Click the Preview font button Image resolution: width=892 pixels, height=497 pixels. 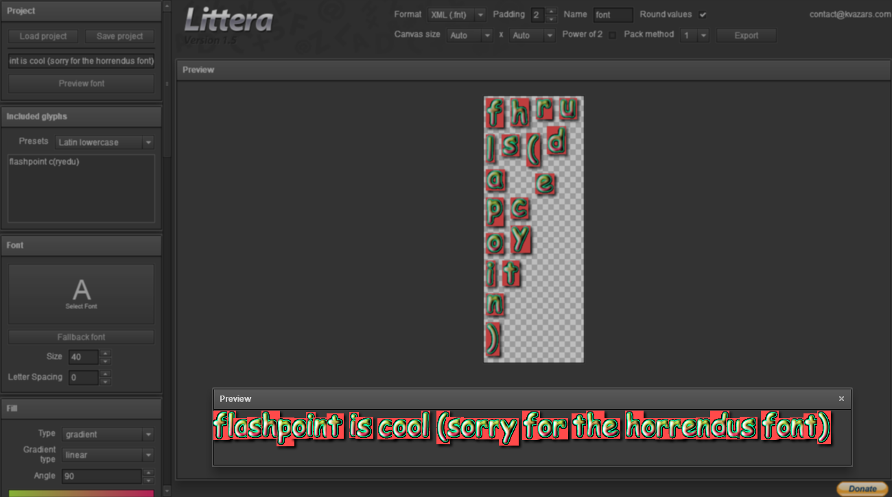(x=82, y=84)
